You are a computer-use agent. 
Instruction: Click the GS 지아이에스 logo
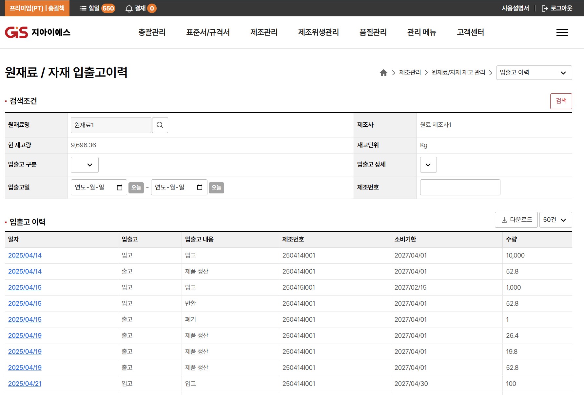click(38, 32)
